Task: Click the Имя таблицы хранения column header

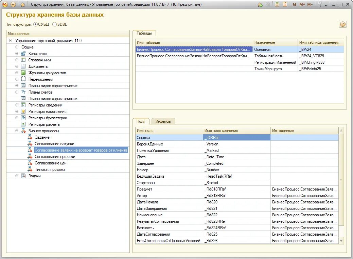Action: (321, 42)
